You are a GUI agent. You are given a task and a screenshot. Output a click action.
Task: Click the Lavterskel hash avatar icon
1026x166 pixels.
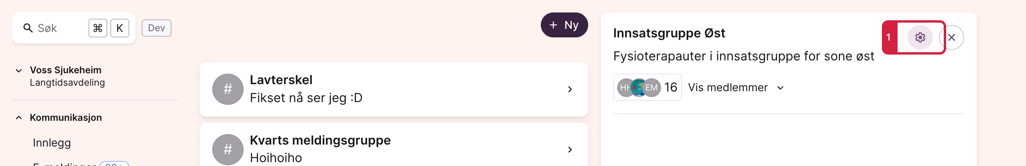pos(228,89)
